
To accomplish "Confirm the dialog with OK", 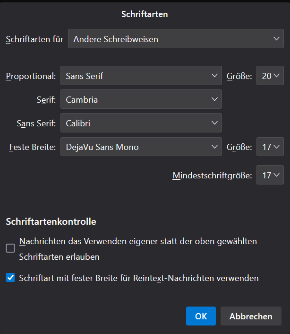I will pos(201,316).
